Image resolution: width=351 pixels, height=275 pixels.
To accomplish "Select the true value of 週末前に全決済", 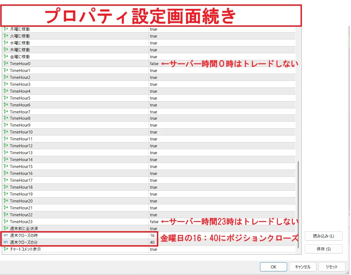I will 154,229.
